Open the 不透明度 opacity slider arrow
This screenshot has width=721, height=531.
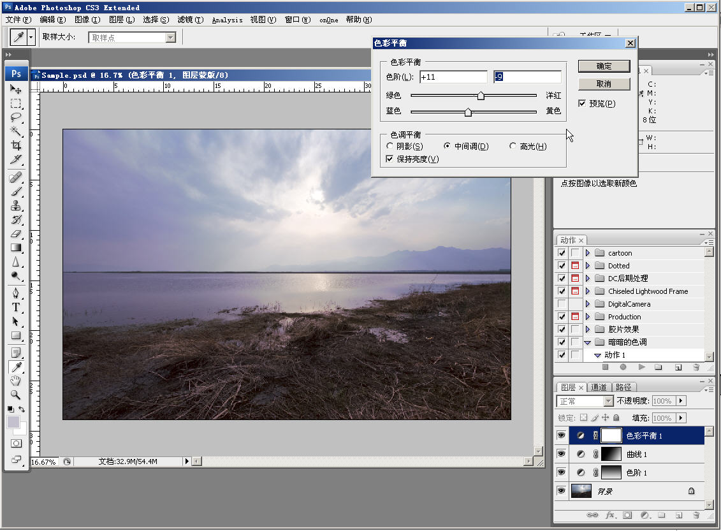681,401
